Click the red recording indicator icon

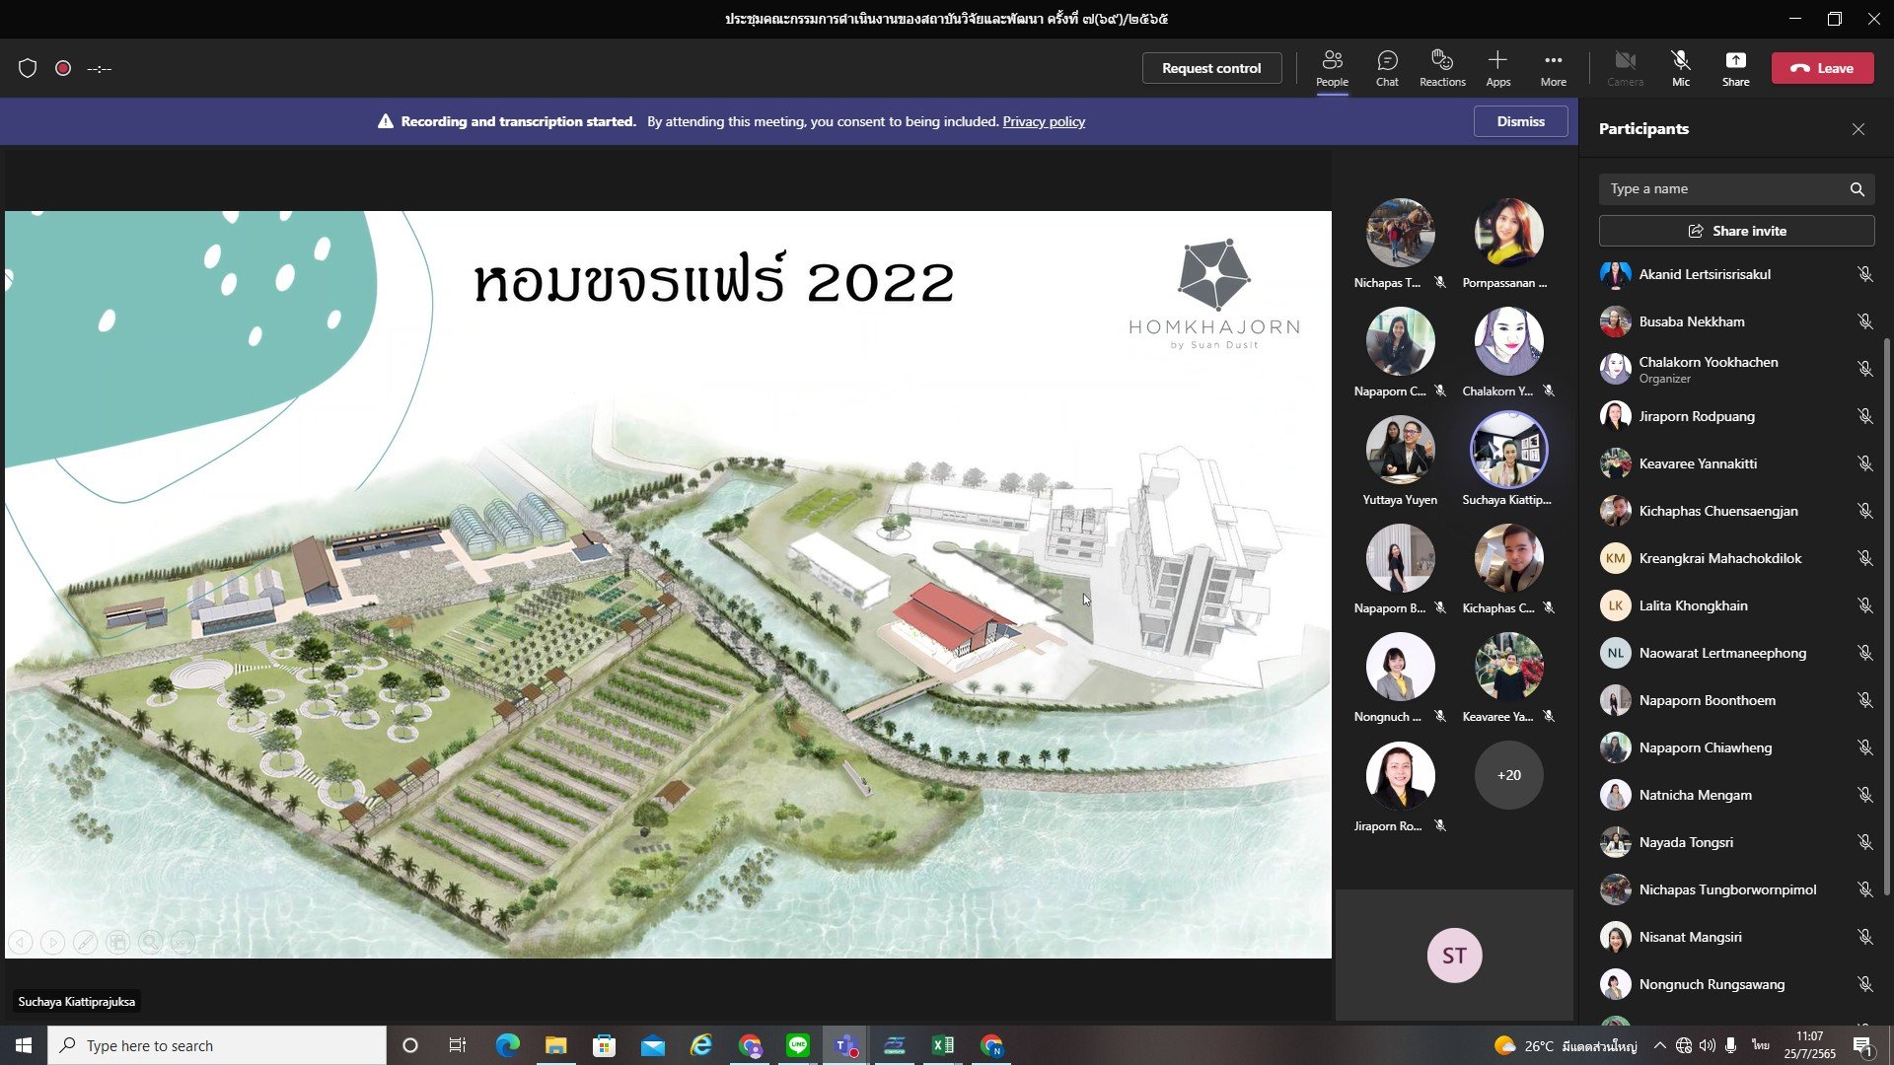63,68
